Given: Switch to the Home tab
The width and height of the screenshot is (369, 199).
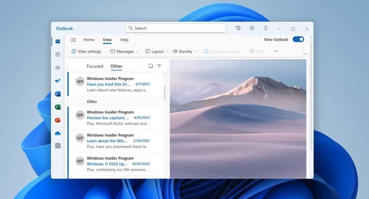Looking at the screenshot, I should coord(89,40).
